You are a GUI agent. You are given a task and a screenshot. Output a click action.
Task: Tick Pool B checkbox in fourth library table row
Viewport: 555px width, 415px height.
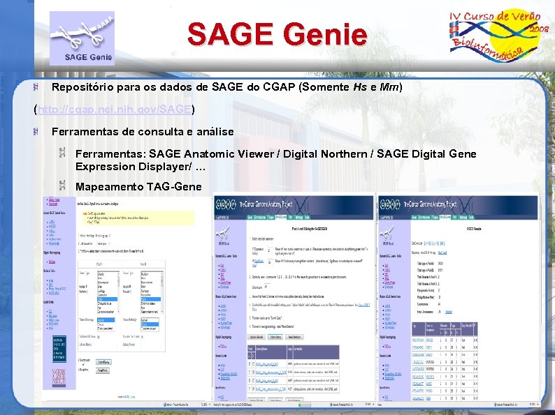[254, 389]
